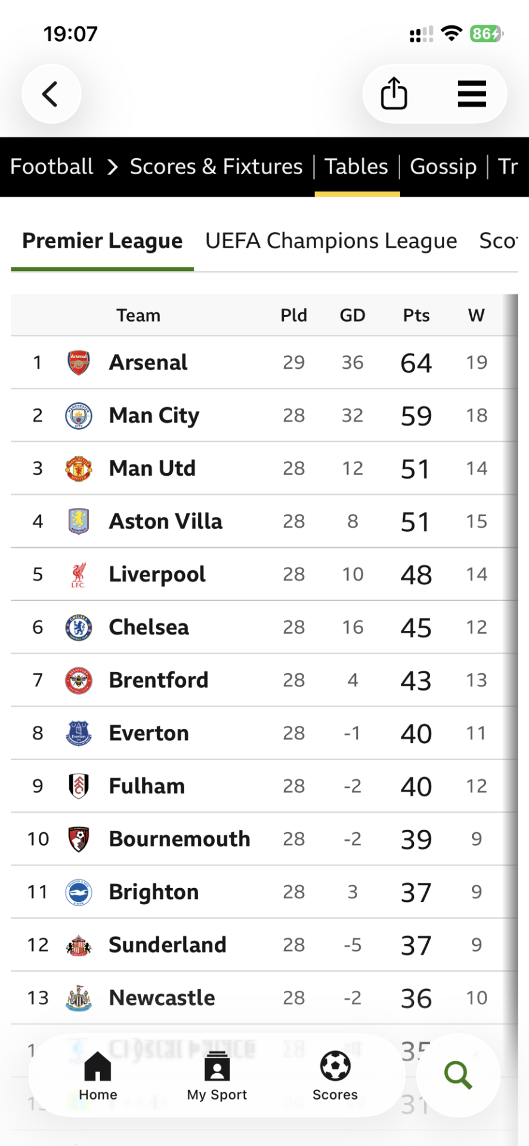Select the Tables navigation tab
Image resolution: width=529 pixels, height=1146 pixels.
(357, 167)
